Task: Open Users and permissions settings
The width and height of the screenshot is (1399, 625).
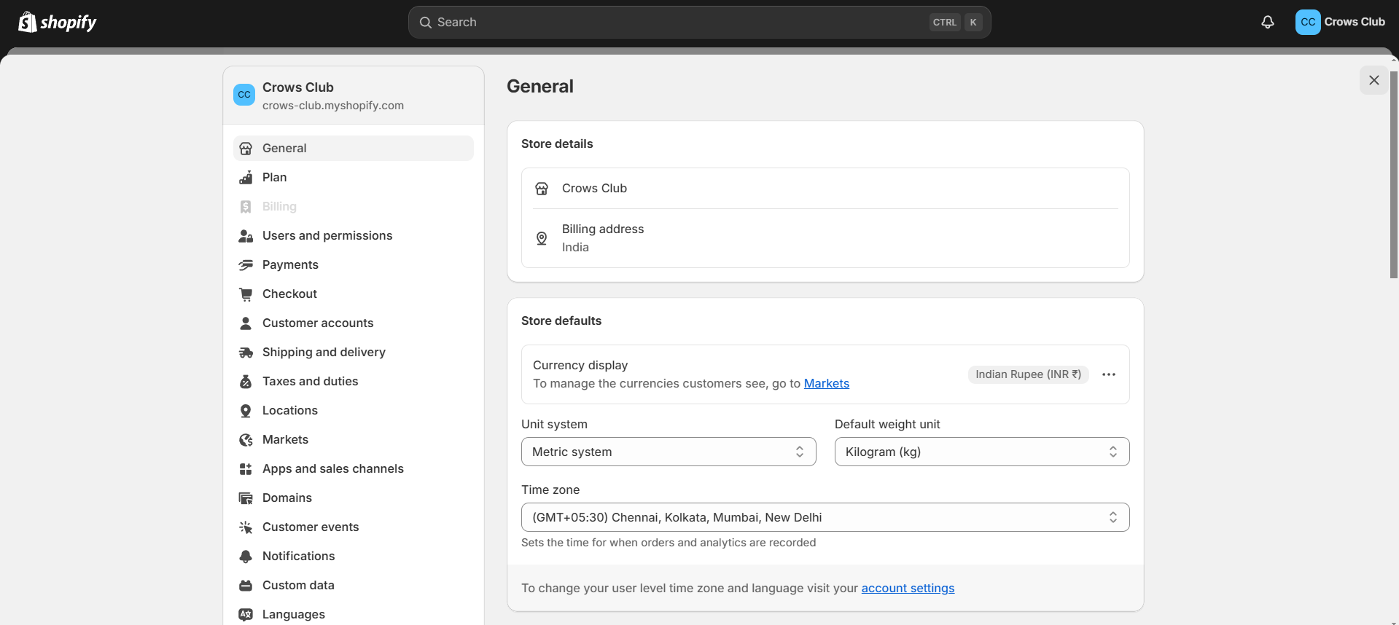Action: 354,235
